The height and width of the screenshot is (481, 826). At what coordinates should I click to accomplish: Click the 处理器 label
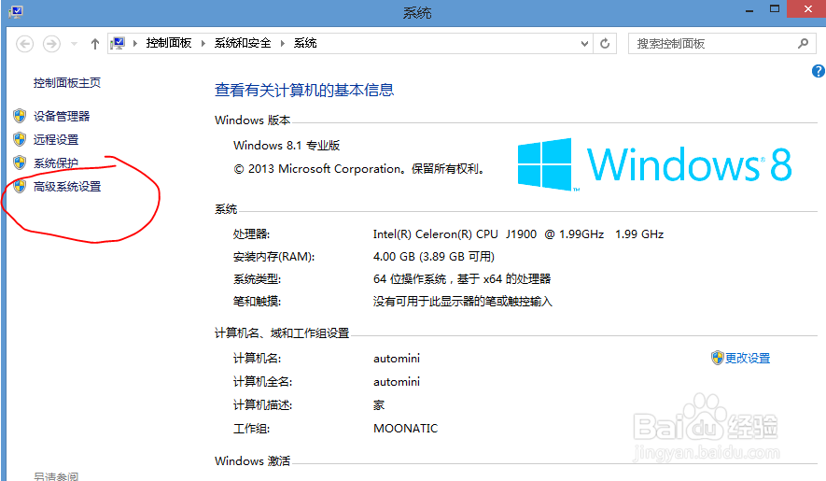click(x=251, y=234)
